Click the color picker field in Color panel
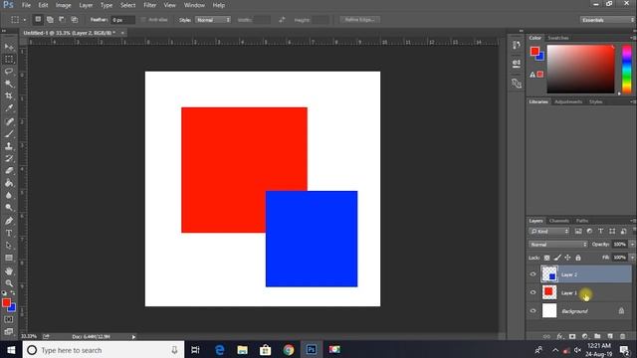 (580, 69)
